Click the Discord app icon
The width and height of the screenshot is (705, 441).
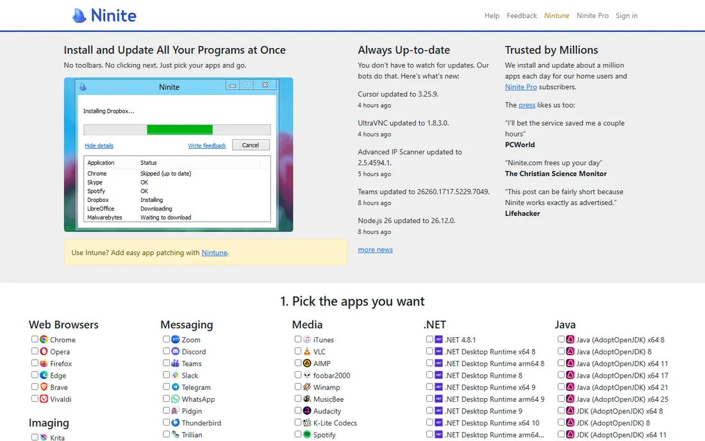(x=176, y=351)
